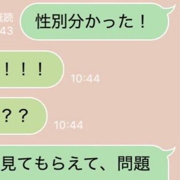Click the exclamation mark ending "性別分かった！"
Viewport: 180px width, 180px height.
pos(142,22)
